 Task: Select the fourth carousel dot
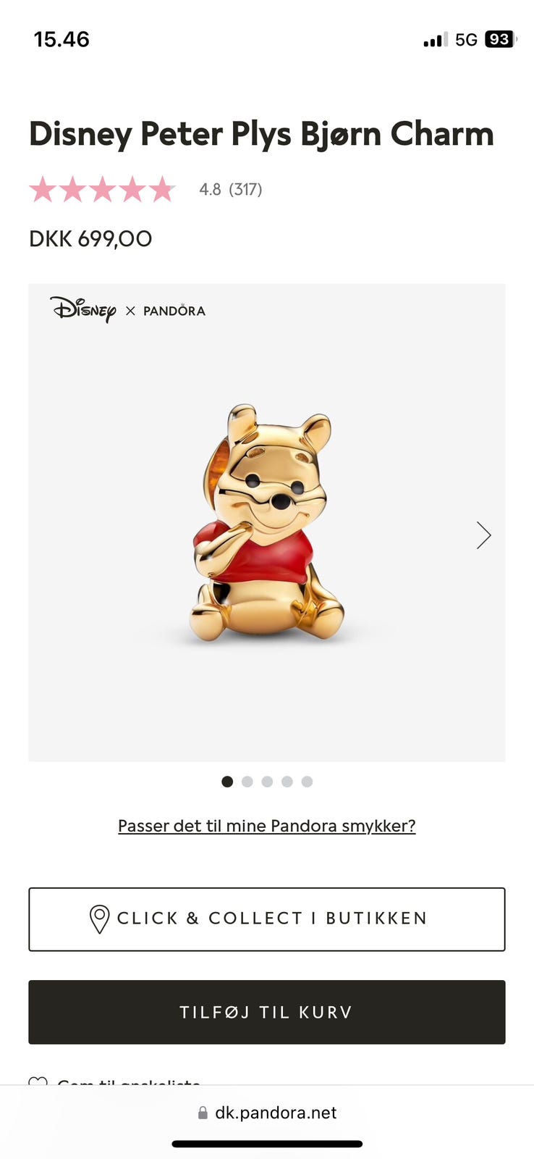coord(287,782)
